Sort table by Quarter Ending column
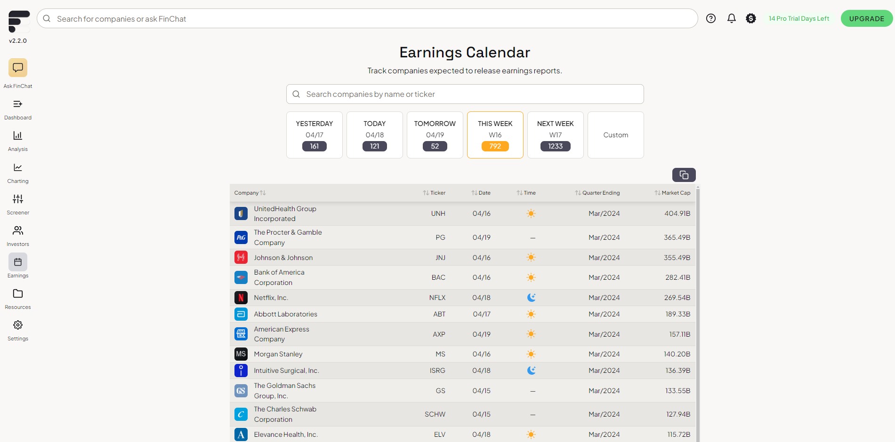The width and height of the screenshot is (895, 442). coord(597,193)
